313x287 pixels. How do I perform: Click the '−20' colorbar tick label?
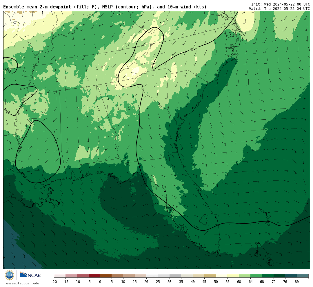click(54, 282)
